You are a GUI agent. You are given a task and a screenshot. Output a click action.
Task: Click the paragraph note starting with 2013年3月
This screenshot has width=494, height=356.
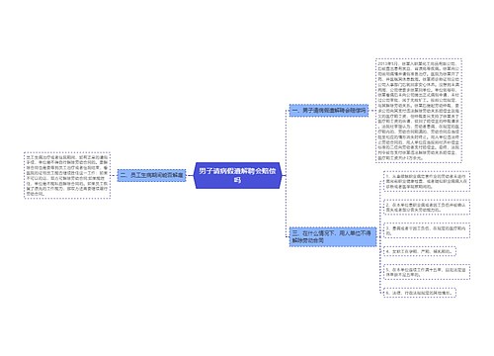(x=419, y=111)
